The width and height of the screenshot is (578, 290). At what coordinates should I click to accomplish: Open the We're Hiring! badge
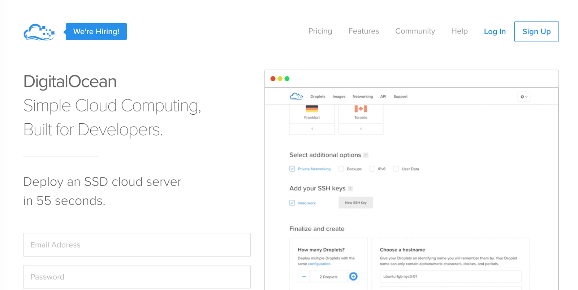pyautogui.click(x=96, y=31)
